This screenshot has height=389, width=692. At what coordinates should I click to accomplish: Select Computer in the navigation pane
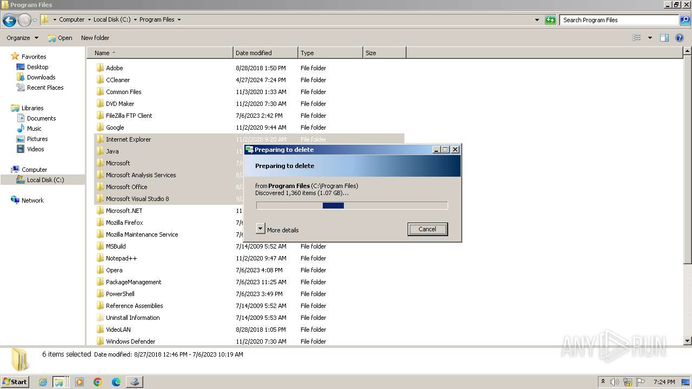pos(34,170)
